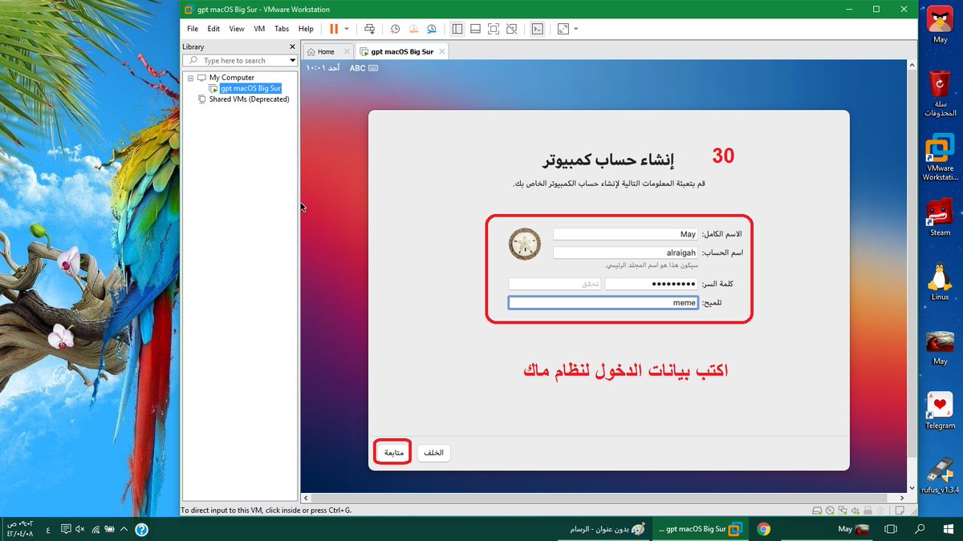Open the VMware Workstation desktop shortcut
Image resolution: width=963 pixels, height=541 pixels.
(x=940, y=159)
